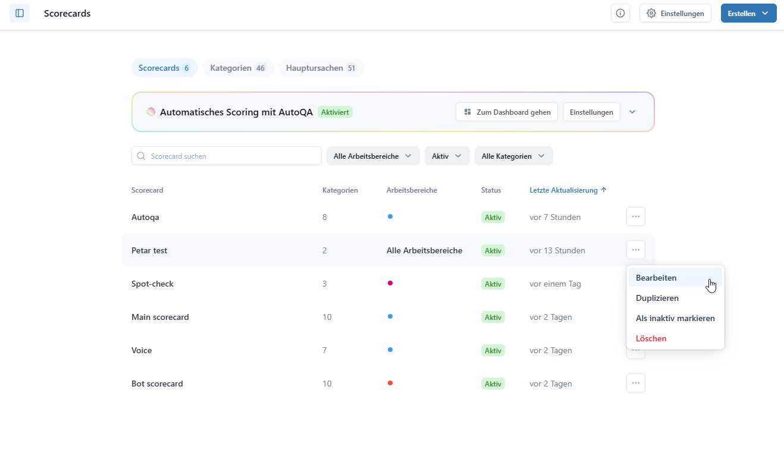
Task: Select Als inaktiv markieren menu entry
Action: coord(675,318)
